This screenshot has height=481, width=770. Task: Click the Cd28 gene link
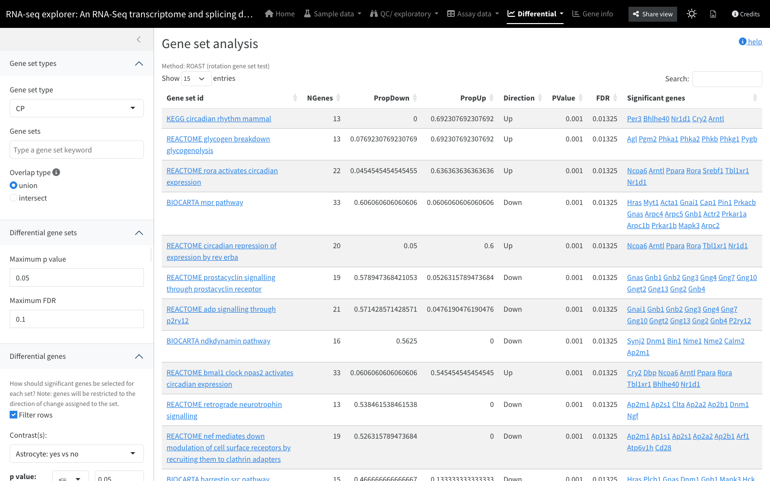tap(663, 447)
